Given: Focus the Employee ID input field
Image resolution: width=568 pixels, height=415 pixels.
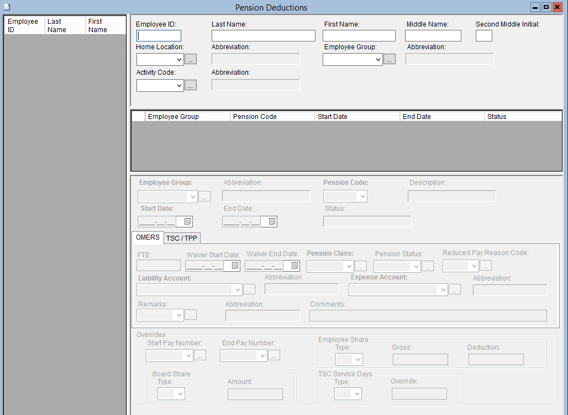Looking at the screenshot, I should (159, 36).
